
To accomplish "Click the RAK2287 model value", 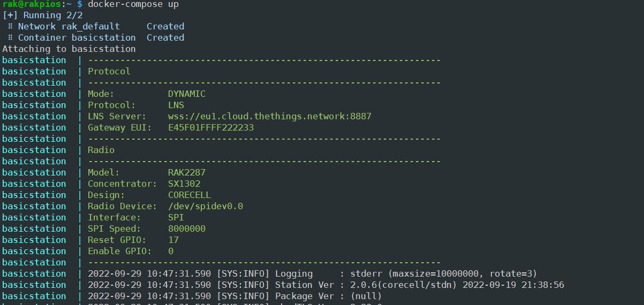I will (186, 172).
